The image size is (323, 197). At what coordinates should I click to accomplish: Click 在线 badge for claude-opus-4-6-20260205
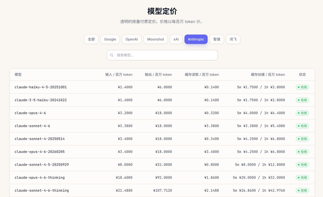pyautogui.click(x=302, y=152)
